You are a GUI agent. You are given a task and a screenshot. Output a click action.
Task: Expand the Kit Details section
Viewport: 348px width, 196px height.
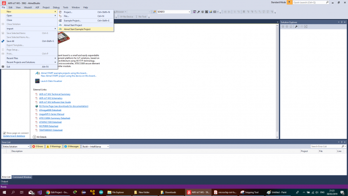(x=35, y=137)
